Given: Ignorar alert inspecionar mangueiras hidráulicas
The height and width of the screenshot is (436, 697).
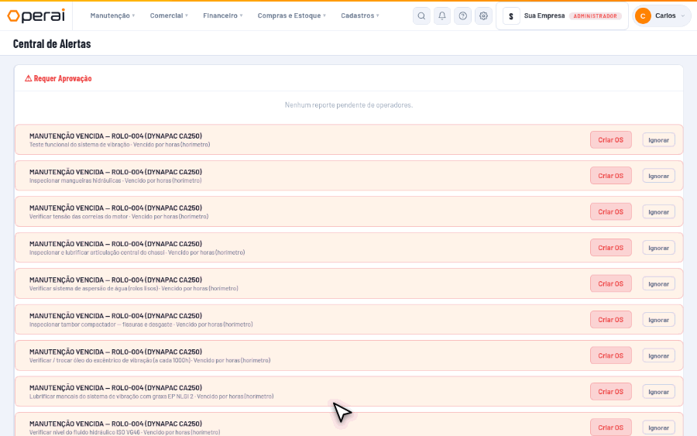Looking at the screenshot, I should pos(659,176).
